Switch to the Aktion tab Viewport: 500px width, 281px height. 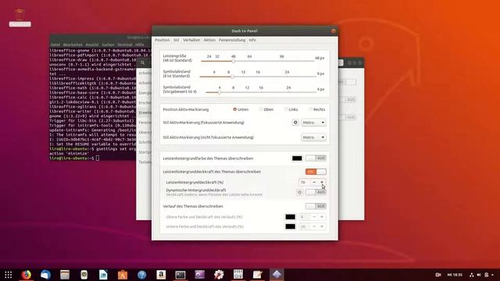point(209,40)
